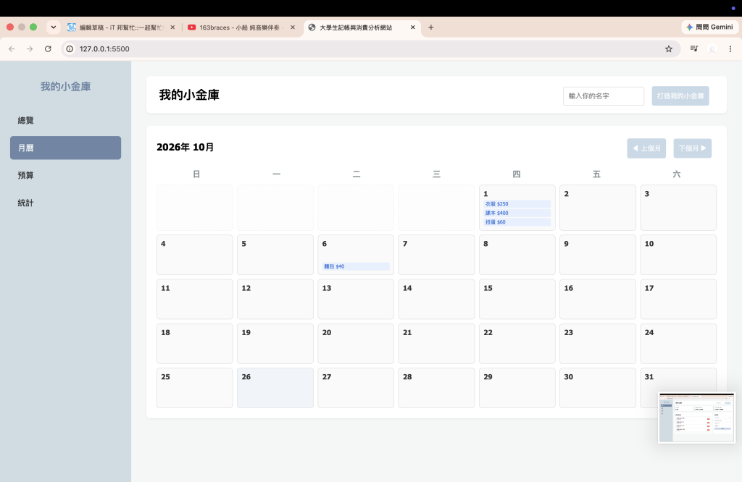Viewport: 742px width, 482px height.
Task: Go back using browser back arrow
Action: [x=12, y=48]
